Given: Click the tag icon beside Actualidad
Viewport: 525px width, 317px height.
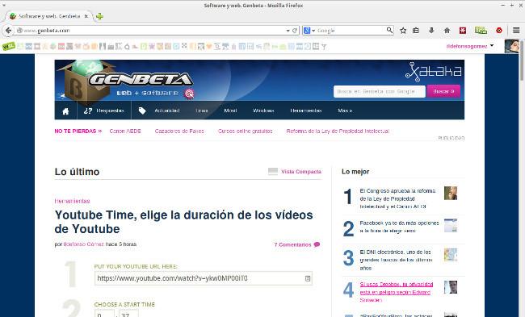Looking at the screenshot, I should [x=142, y=111].
